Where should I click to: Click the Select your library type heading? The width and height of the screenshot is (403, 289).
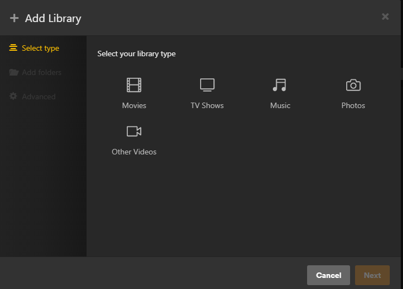[x=137, y=53]
